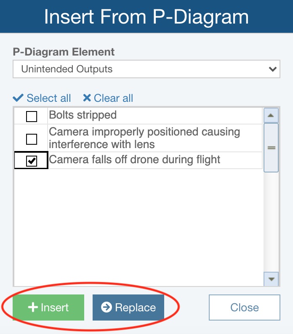Click the list scrollbar thumb handle
The width and height of the screenshot is (293, 334).
(271, 148)
